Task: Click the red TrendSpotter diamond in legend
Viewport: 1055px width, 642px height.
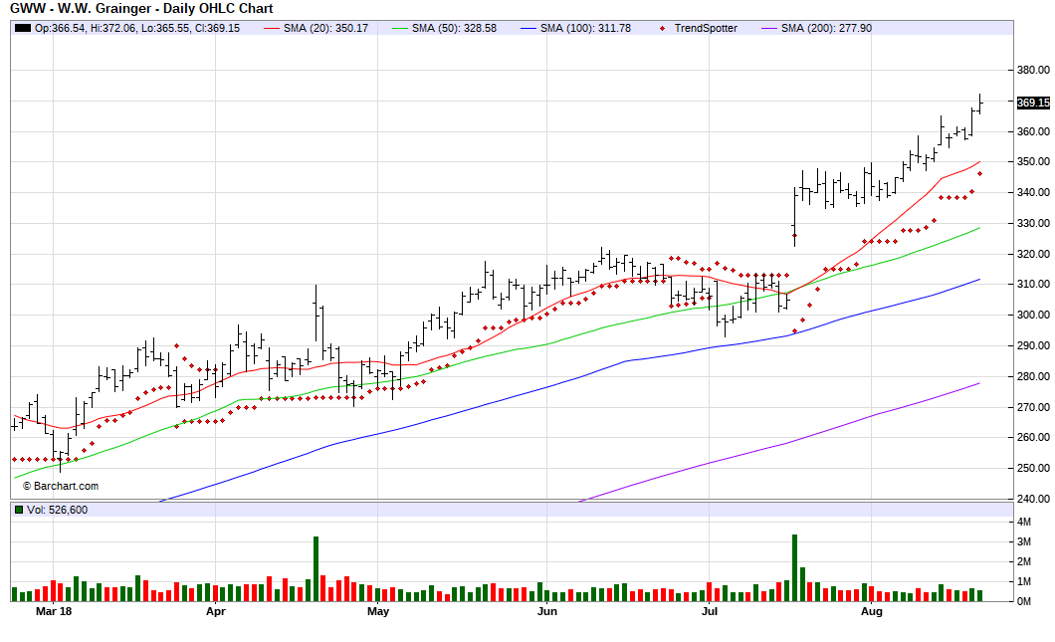Action: point(663,28)
